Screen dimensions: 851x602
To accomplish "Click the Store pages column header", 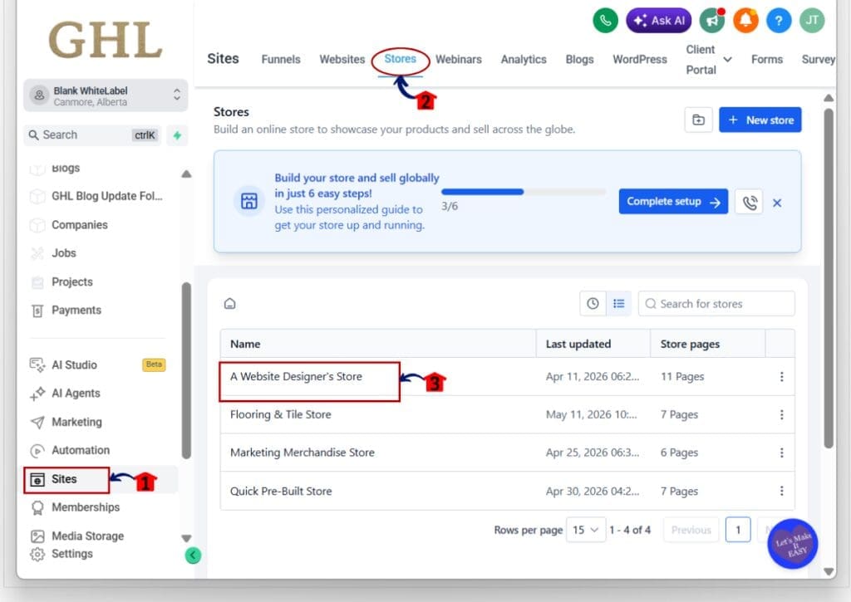I will [708, 344].
